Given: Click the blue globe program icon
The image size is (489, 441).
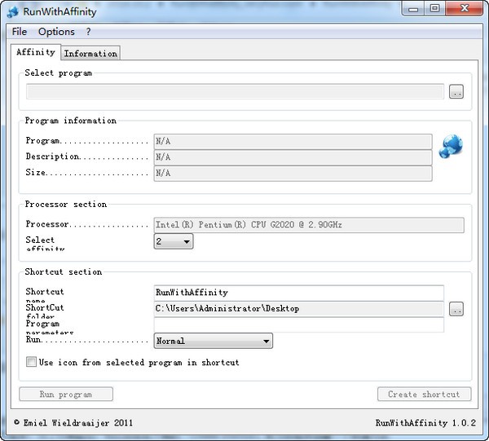Looking at the screenshot, I should click(x=451, y=146).
